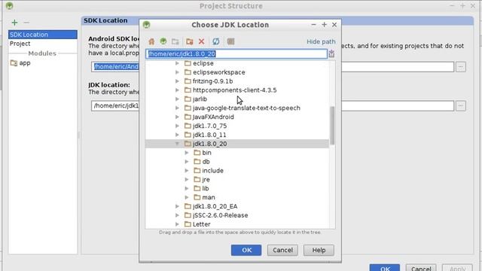This screenshot has height=271, width=482.
Task: Click the module directory toolbar icon
Action: click(x=175, y=41)
